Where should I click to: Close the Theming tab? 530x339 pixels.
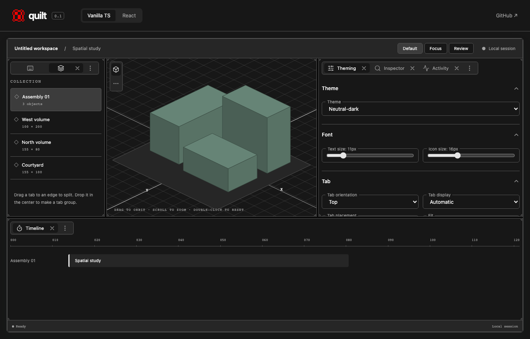pyautogui.click(x=364, y=68)
